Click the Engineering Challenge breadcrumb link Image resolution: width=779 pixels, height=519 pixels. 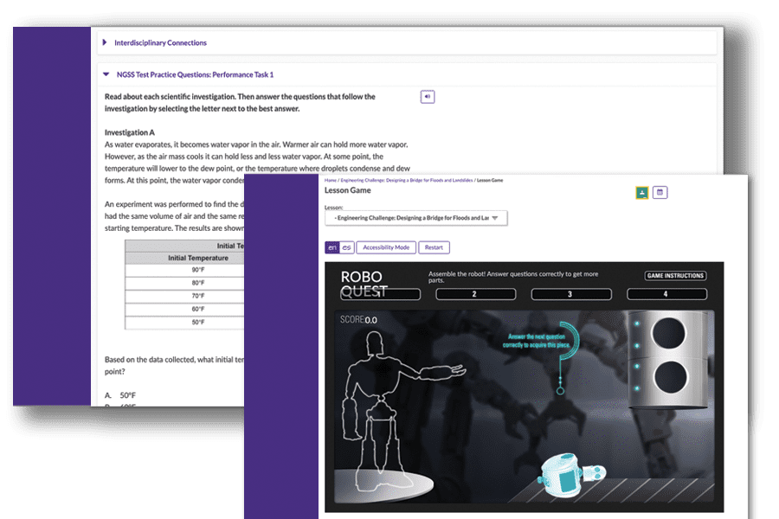407,180
